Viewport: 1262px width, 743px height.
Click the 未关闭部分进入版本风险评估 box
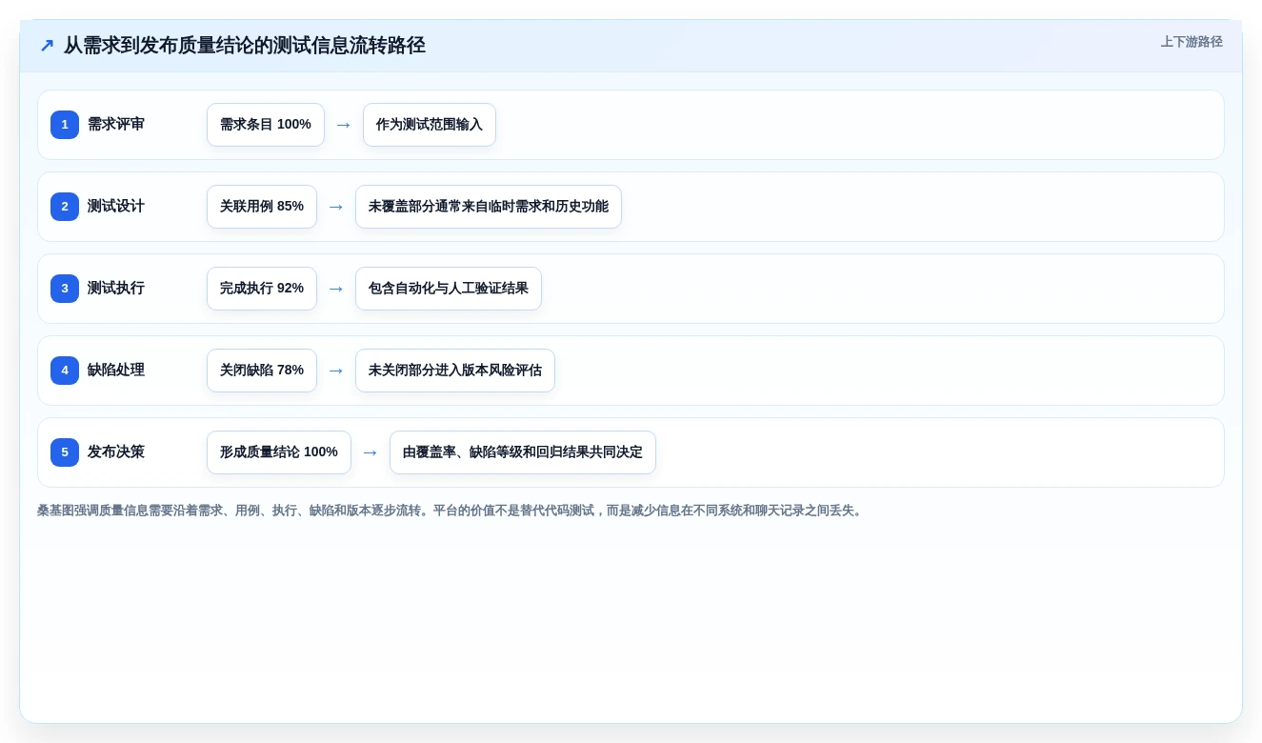pos(455,371)
